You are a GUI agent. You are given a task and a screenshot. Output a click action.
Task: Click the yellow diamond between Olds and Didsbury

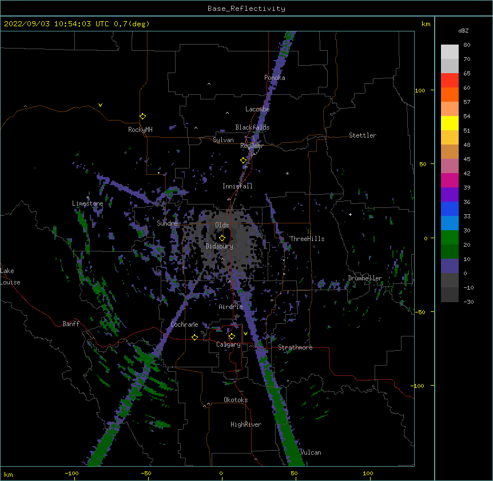coord(222,238)
